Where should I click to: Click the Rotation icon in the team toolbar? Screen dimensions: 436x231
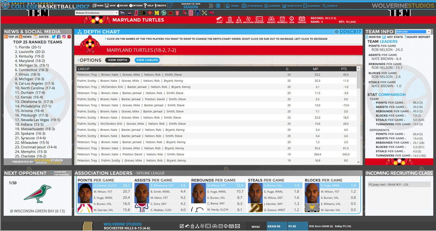point(248,19)
